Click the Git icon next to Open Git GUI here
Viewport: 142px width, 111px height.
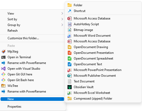[3, 74]
